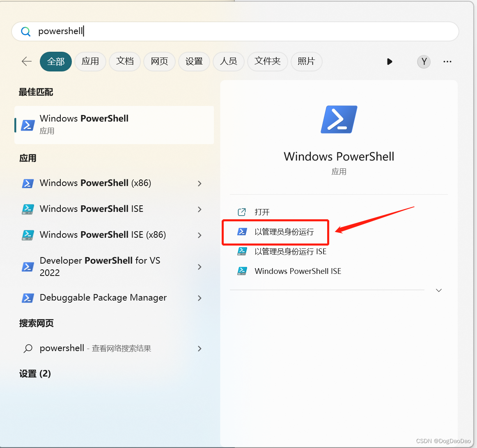The image size is (477, 448).
Task: Click the back arrow beside filter tabs
Action: coord(27,62)
